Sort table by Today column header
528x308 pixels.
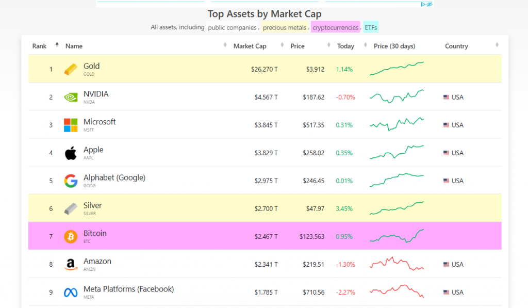[345, 46]
